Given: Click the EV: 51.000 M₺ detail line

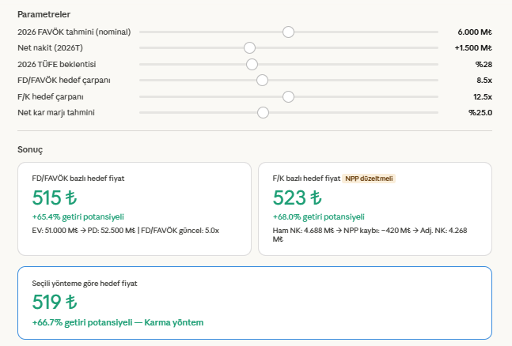Looking at the screenshot, I should coord(126,231).
